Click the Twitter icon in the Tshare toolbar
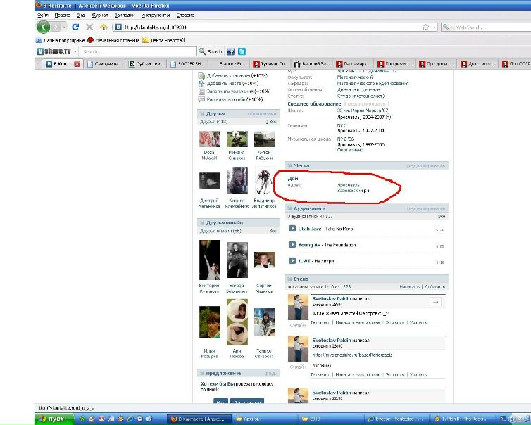 242,51
